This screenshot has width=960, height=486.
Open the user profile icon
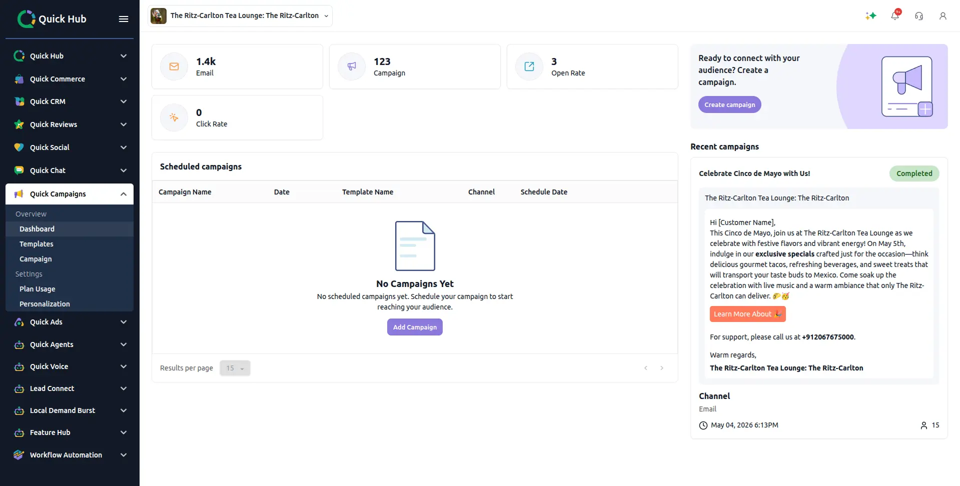coord(943,16)
